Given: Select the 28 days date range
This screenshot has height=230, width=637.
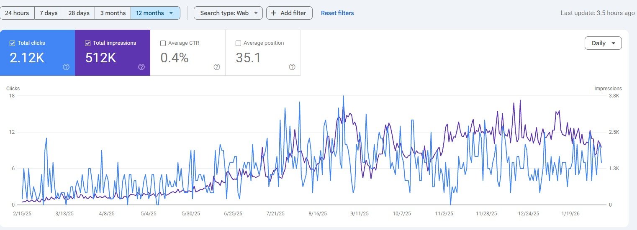Looking at the screenshot, I should (x=79, y=13).
